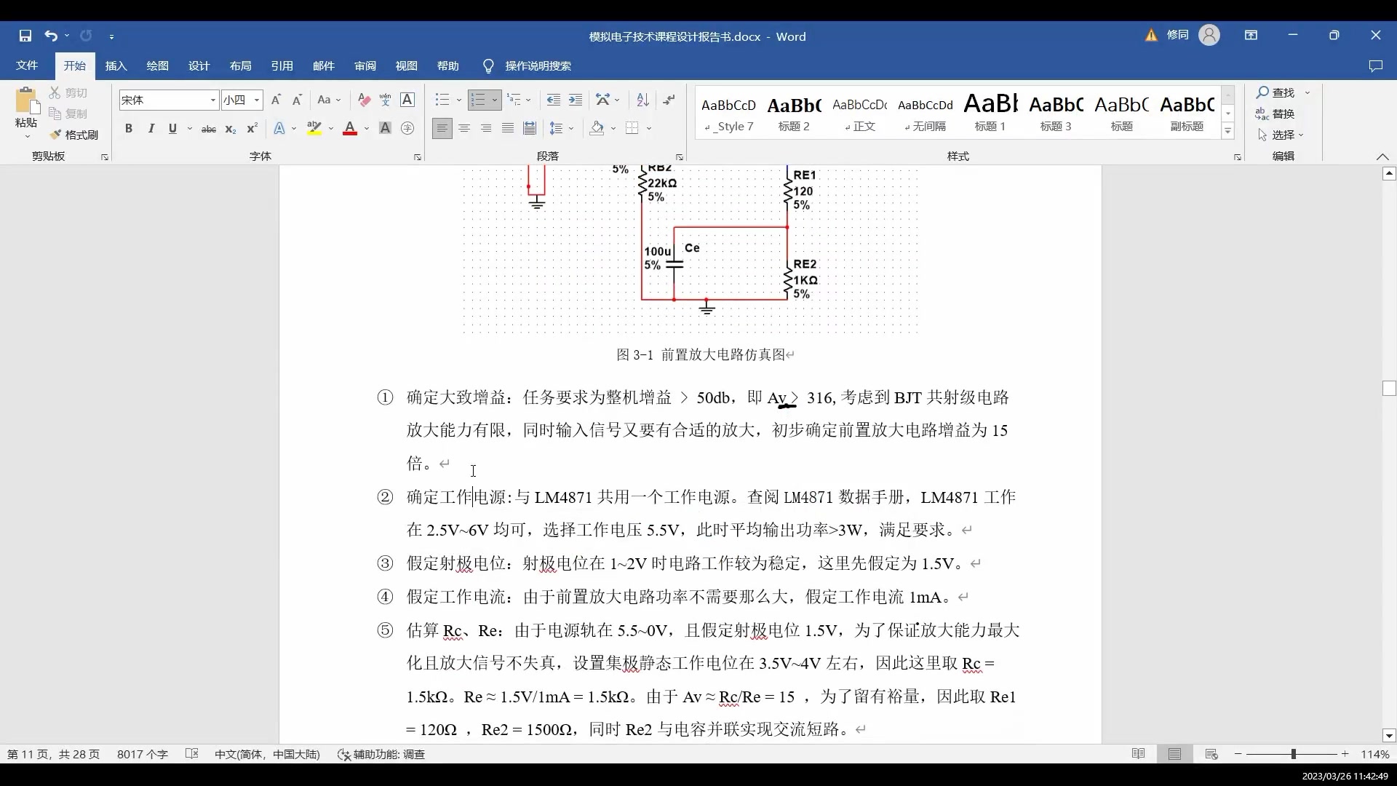Apply subscript formatting

(x=230, y=129)
